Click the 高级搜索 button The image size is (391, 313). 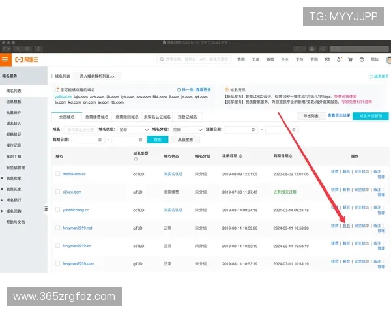coord(185,140)
